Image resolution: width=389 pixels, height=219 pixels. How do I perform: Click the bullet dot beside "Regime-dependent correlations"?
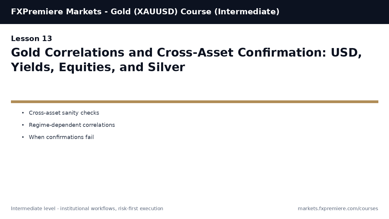(x=23, y=125)
